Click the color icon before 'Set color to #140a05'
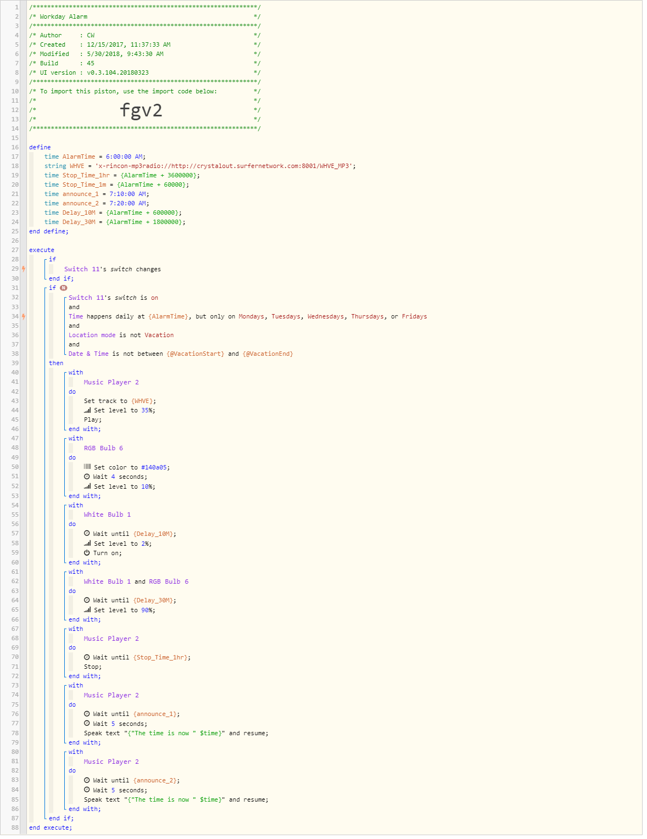 pyautogui.click(x=87, y=467)
